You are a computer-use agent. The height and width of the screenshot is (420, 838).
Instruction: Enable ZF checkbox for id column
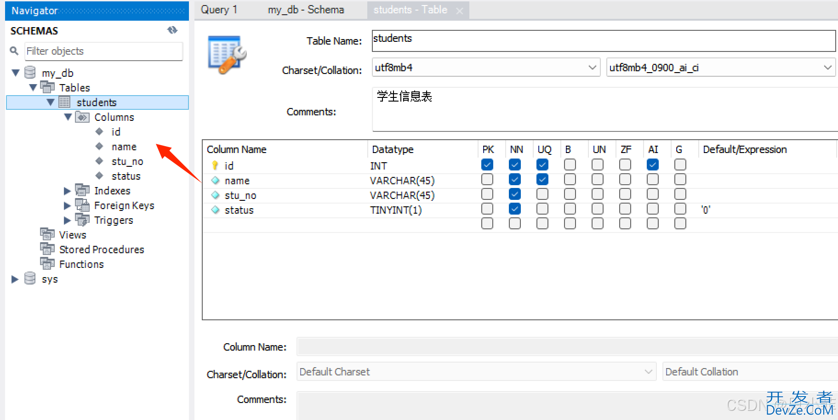point(625,165)
